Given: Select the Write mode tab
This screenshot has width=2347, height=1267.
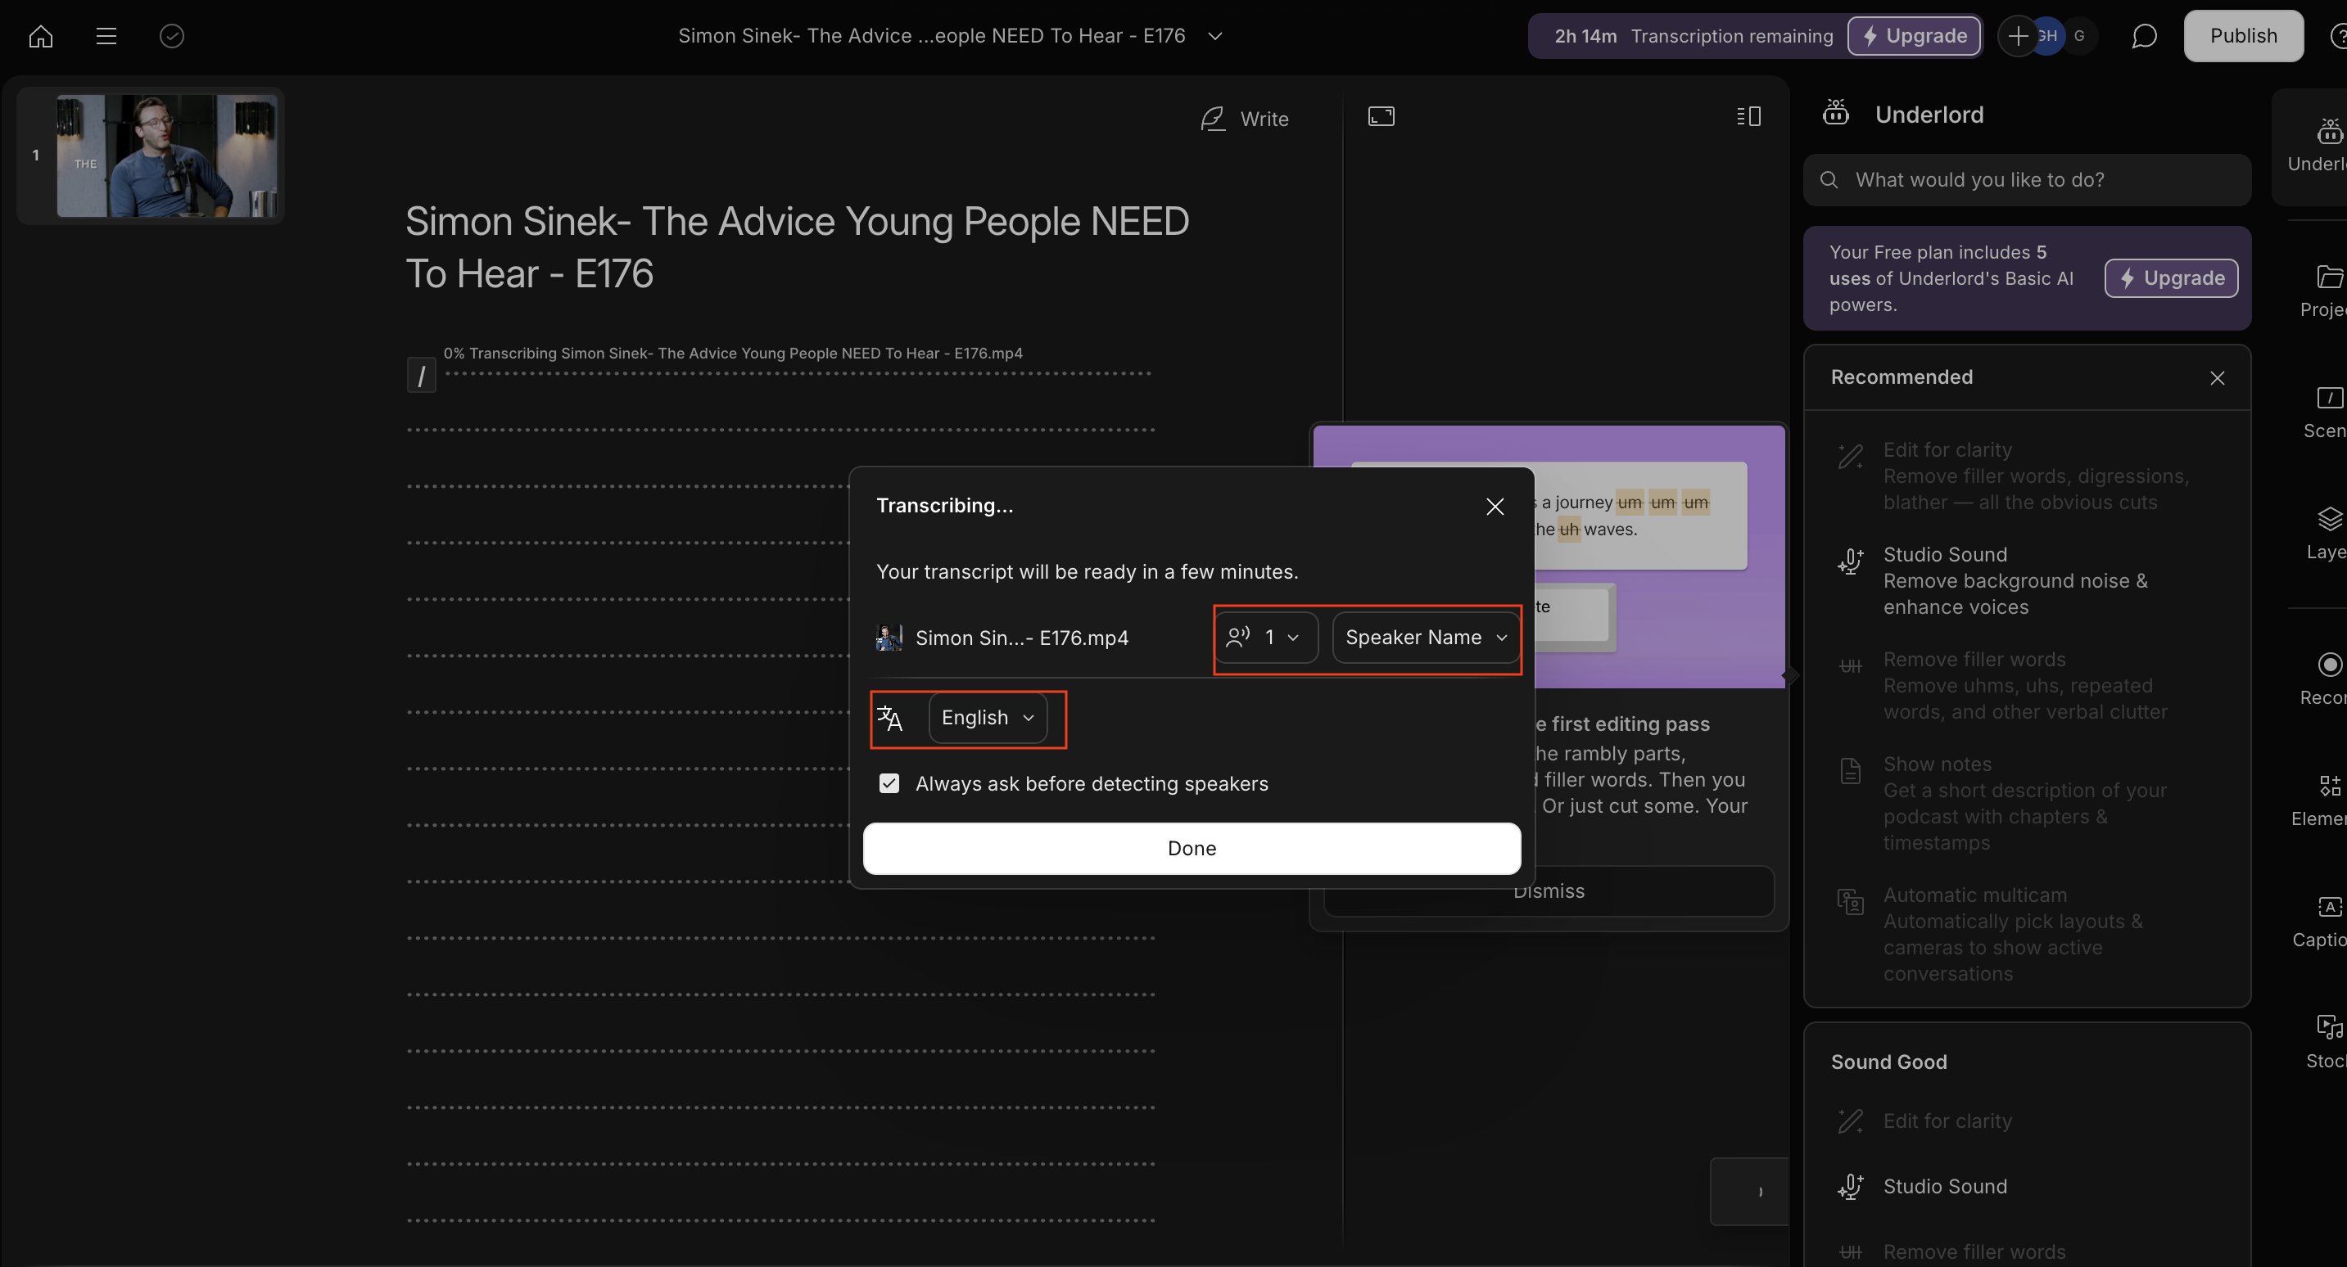Looking at the screenshot, I should [1245, 119].
